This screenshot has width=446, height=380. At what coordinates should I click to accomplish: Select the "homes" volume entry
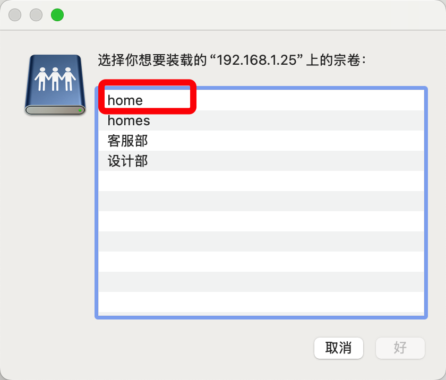pyautogui.click(x=129, y=120)
